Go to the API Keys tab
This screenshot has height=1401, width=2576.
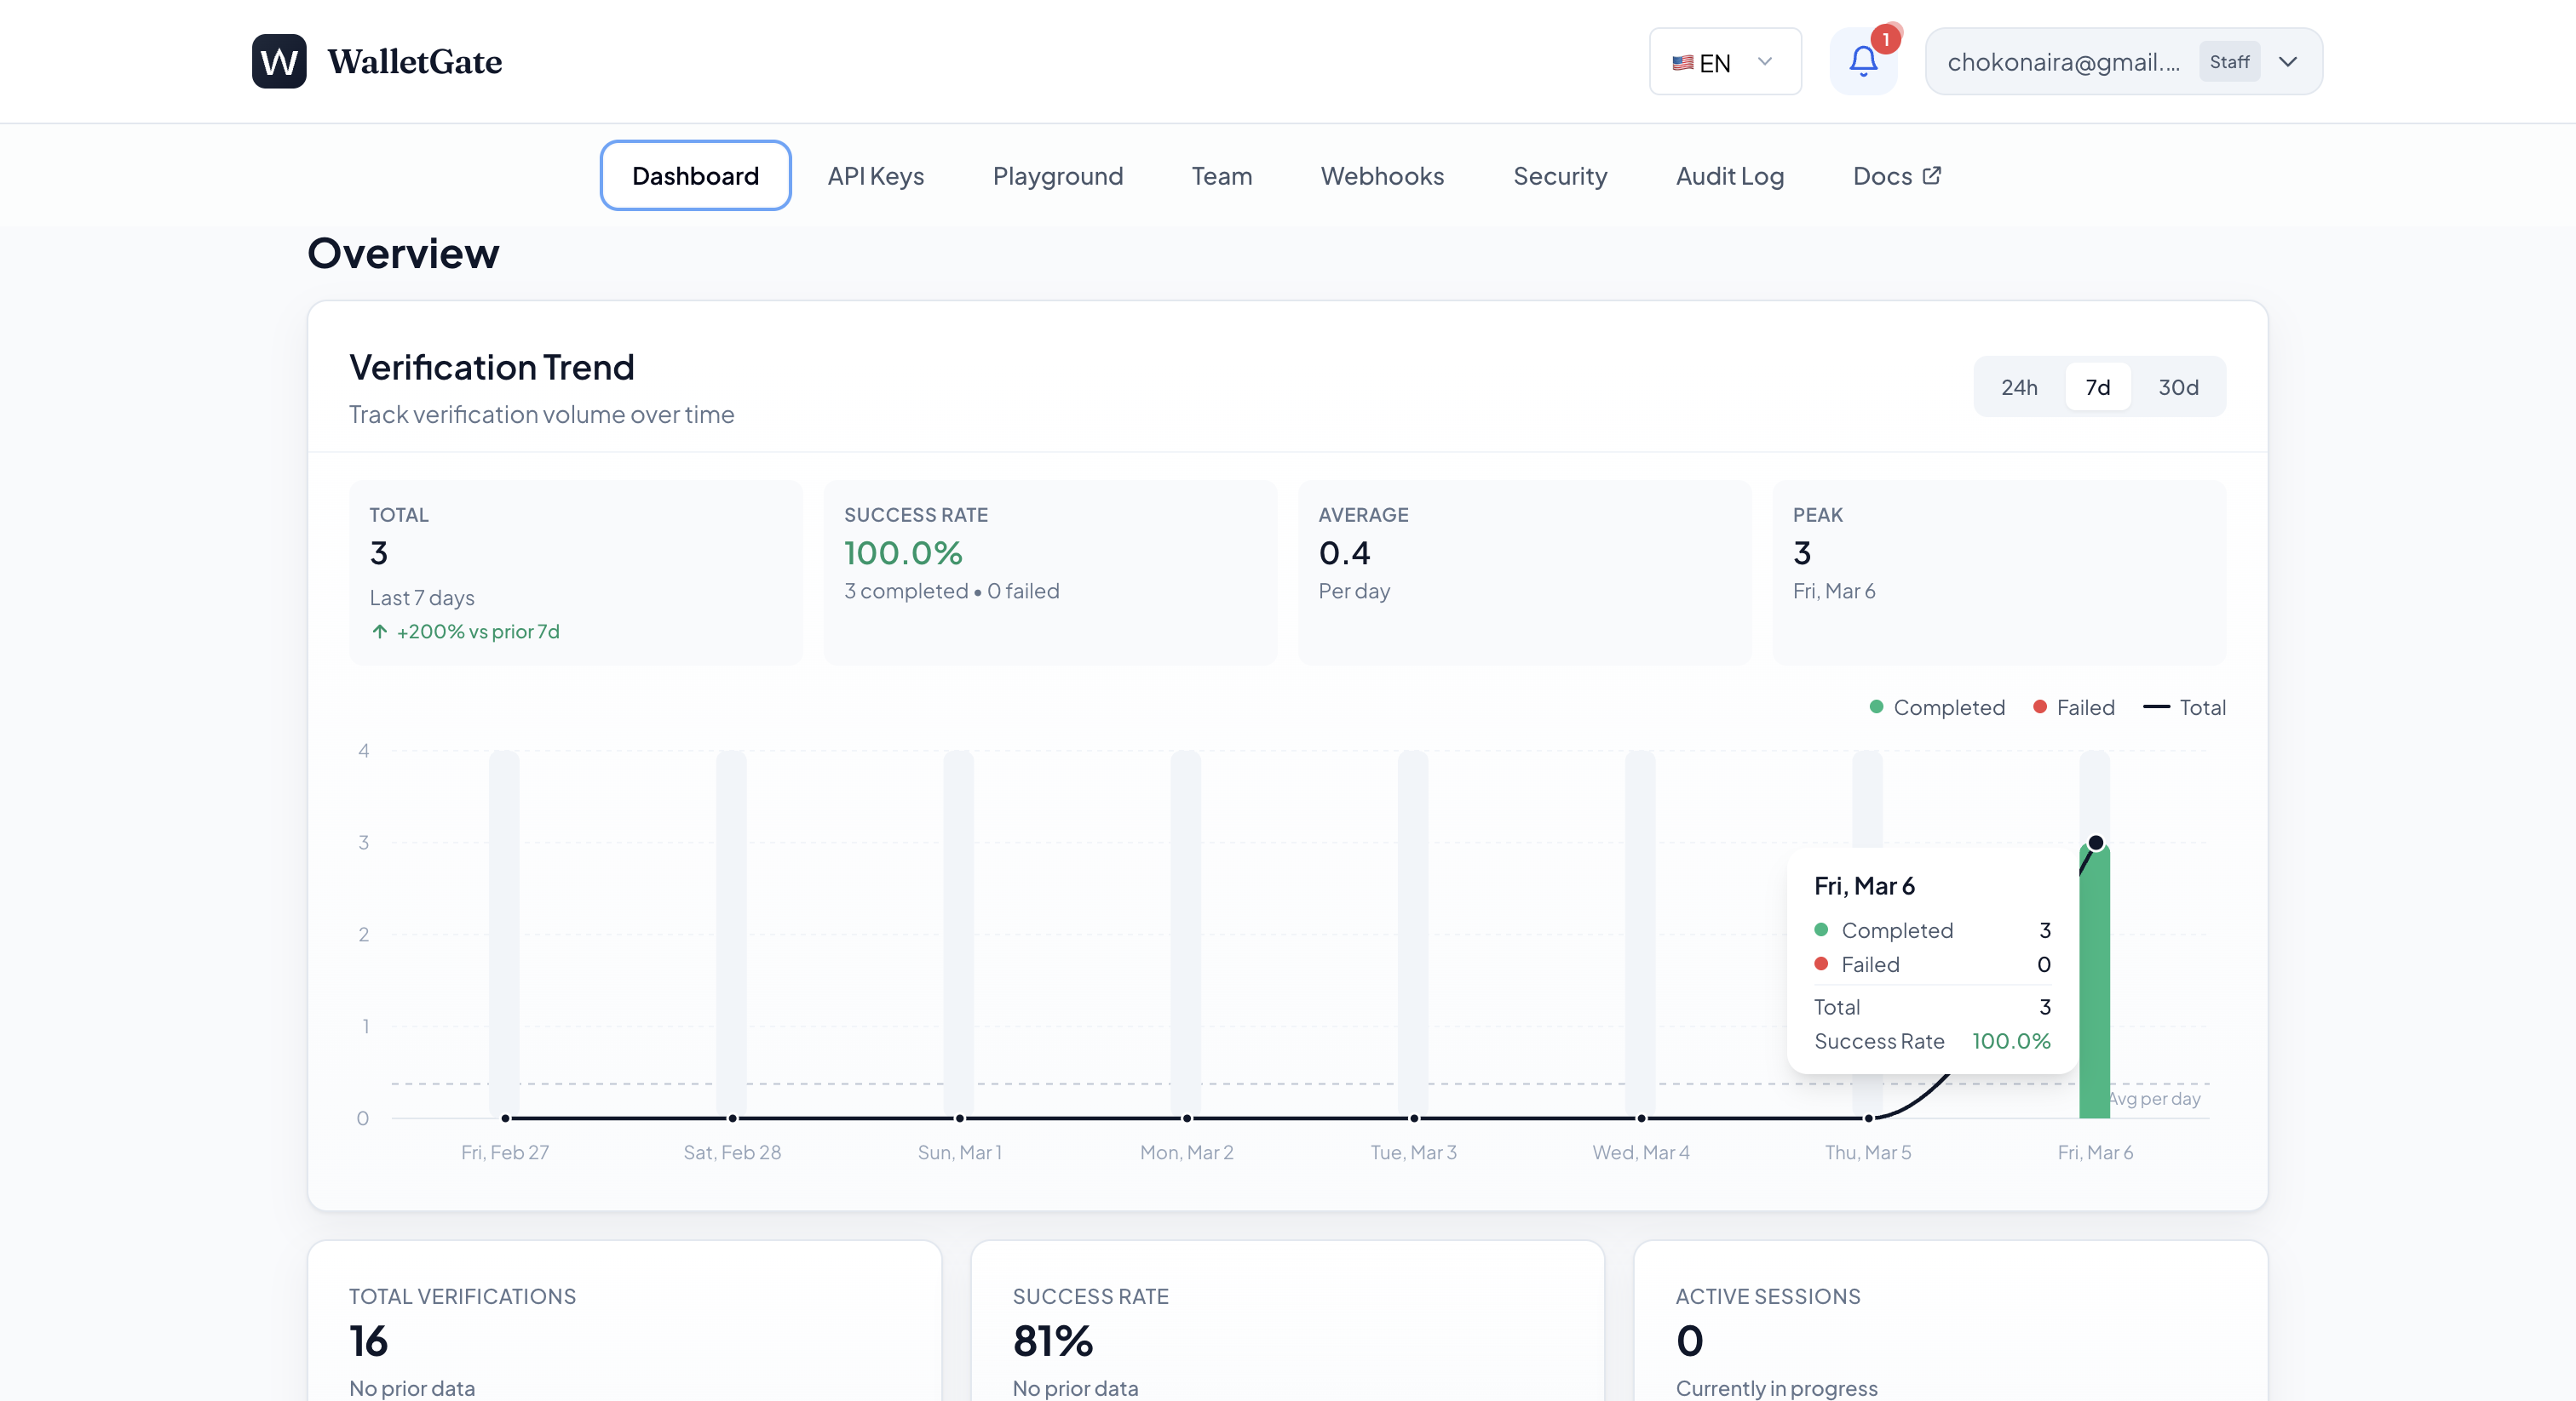pyautogui.click(x=875, y=176)
